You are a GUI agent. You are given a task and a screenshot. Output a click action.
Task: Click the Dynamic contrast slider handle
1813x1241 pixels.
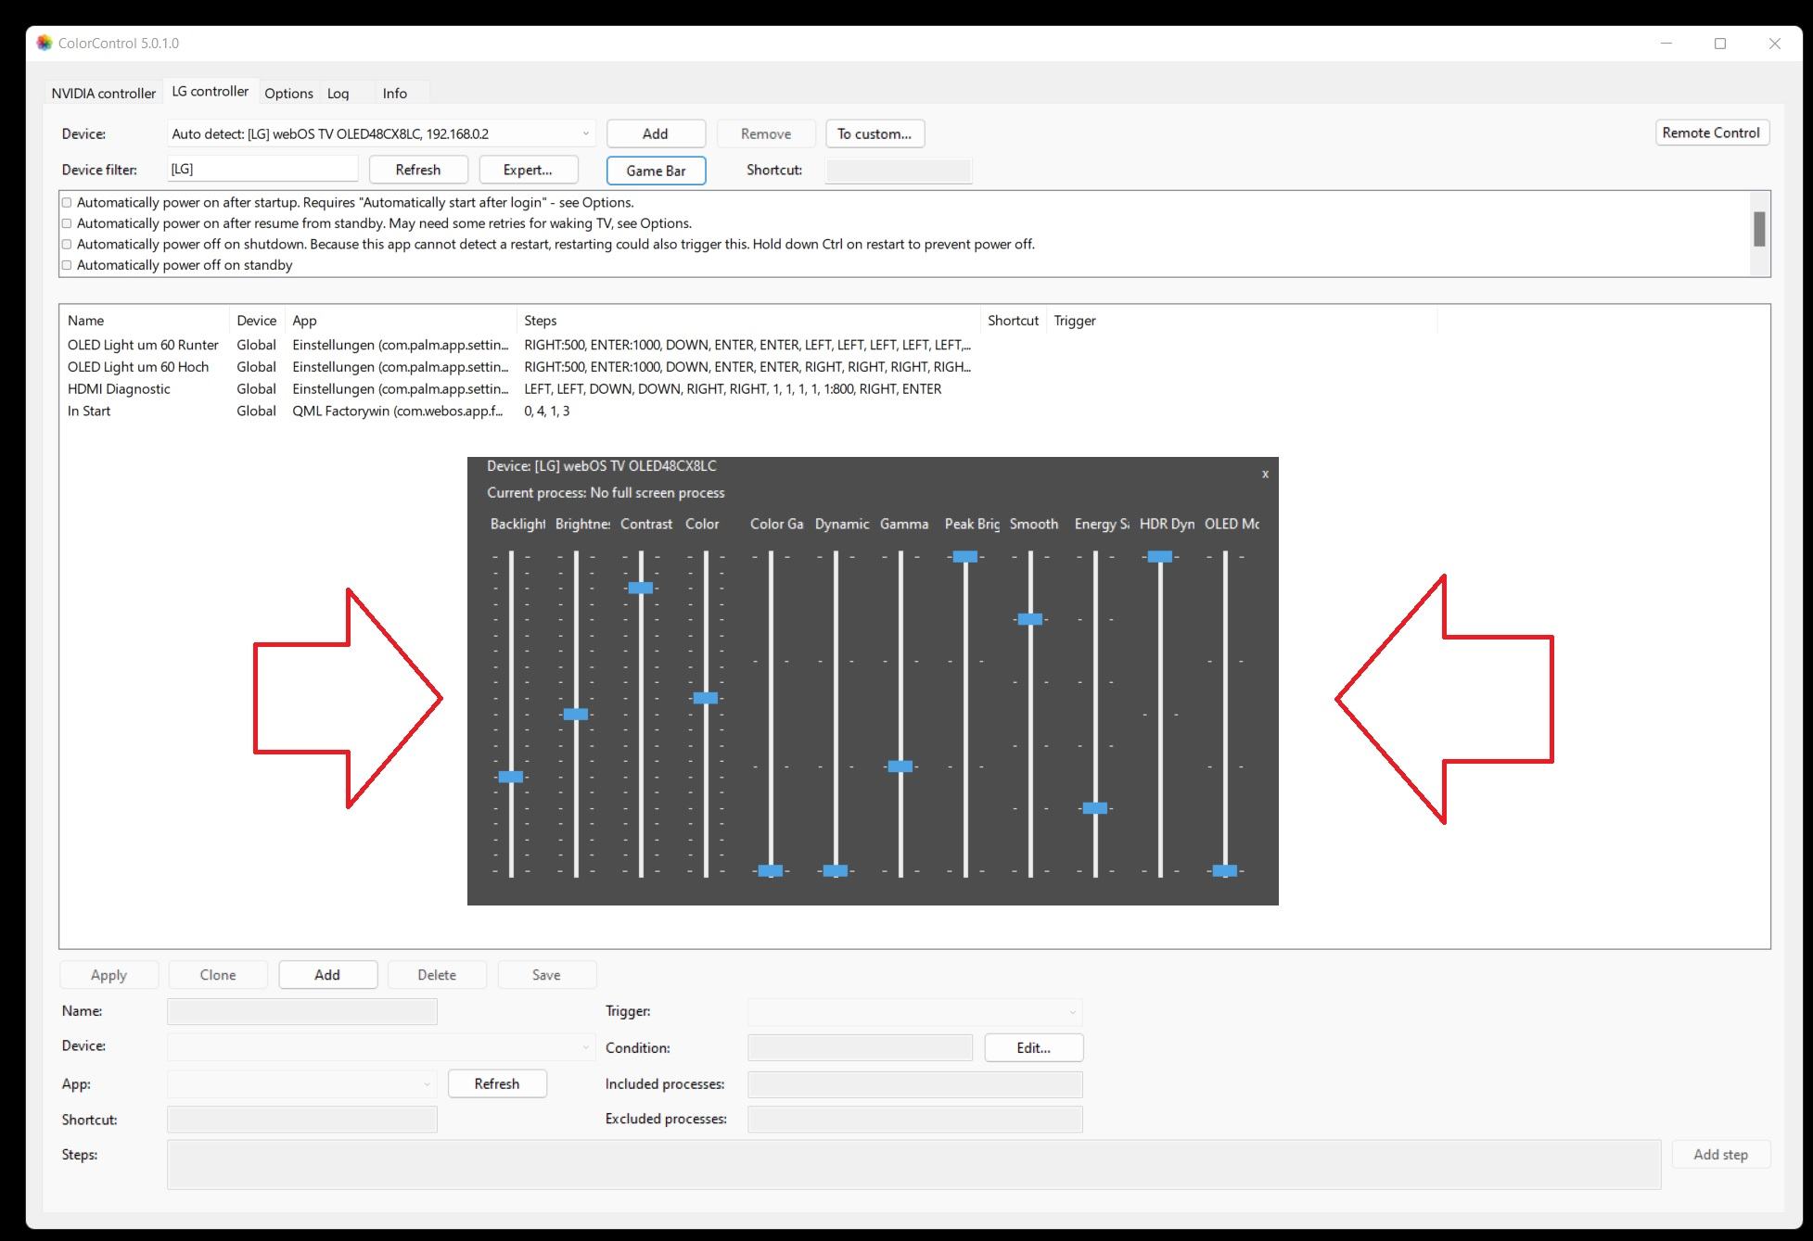coord(836,870)
